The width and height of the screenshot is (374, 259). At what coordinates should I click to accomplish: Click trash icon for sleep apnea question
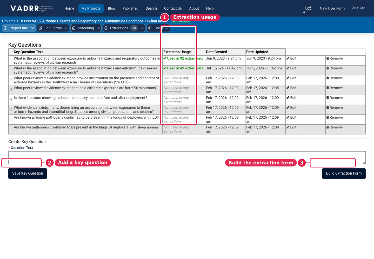[x=328, y=127]
